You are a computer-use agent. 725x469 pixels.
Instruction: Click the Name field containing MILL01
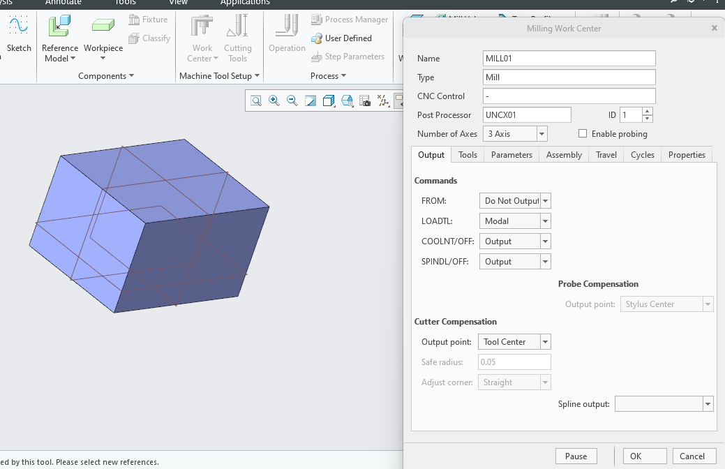[x=569, y=59]
